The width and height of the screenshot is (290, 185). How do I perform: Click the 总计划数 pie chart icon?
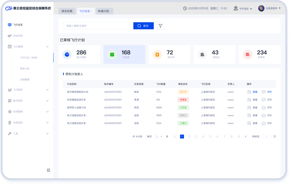67,55
